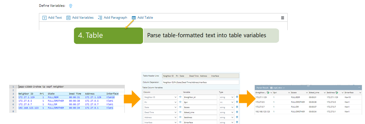Open the hamburger menu in variables toolbar
Image resolution: width=365 pixels, height=124 pixels.
pyautogui.click(x=283, y=18)
